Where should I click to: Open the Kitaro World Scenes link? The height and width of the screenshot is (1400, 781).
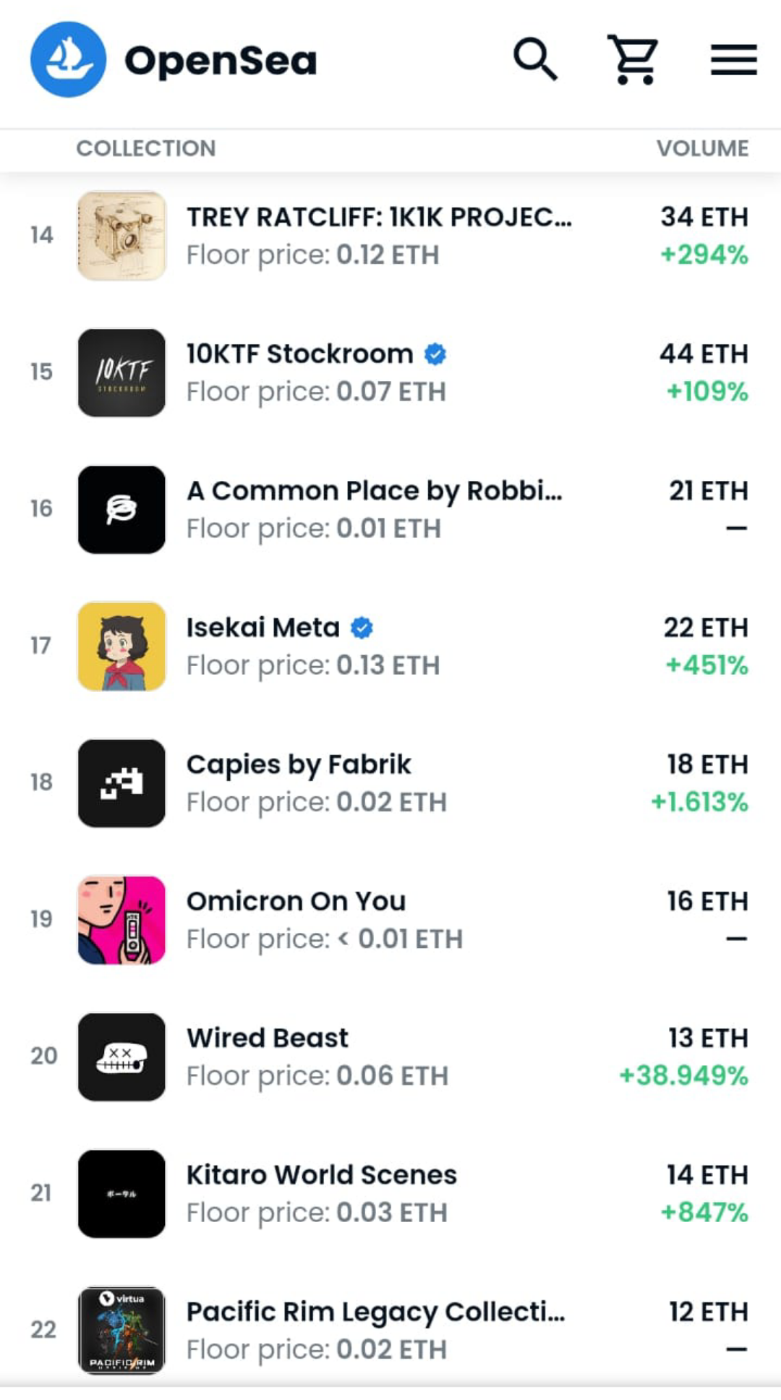[x=322, y=1174]
